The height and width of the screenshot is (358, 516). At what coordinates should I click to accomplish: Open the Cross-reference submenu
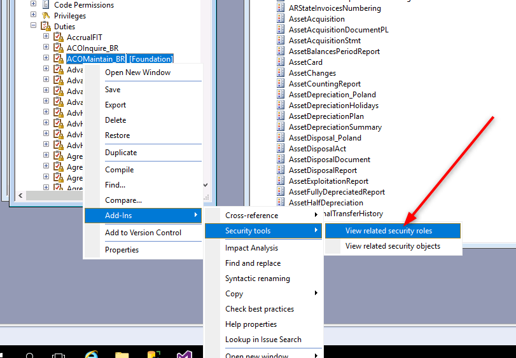pos(251,216)
